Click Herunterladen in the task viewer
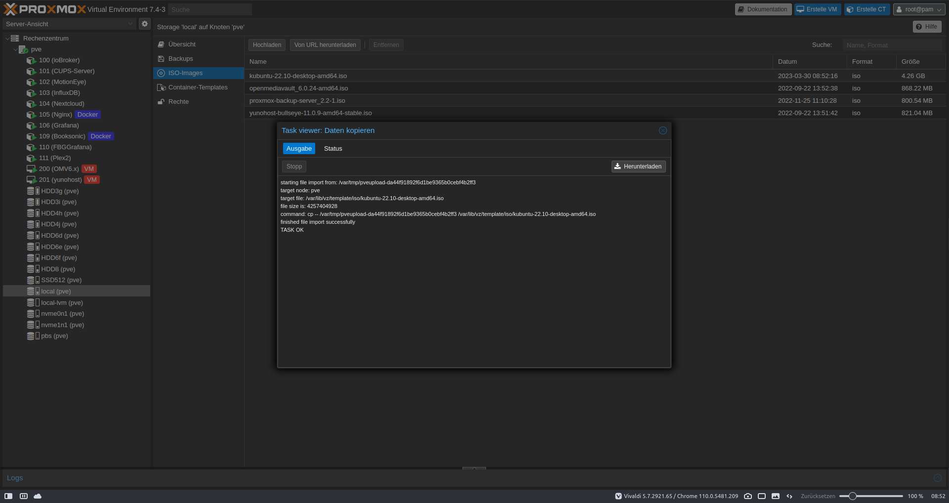 638,167
